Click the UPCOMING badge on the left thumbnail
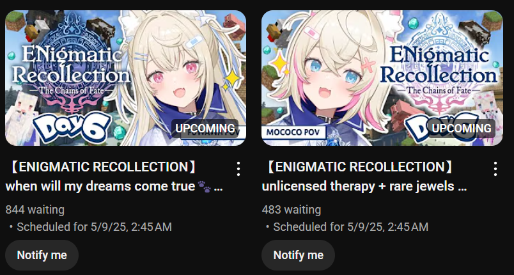 pos(205,128)
